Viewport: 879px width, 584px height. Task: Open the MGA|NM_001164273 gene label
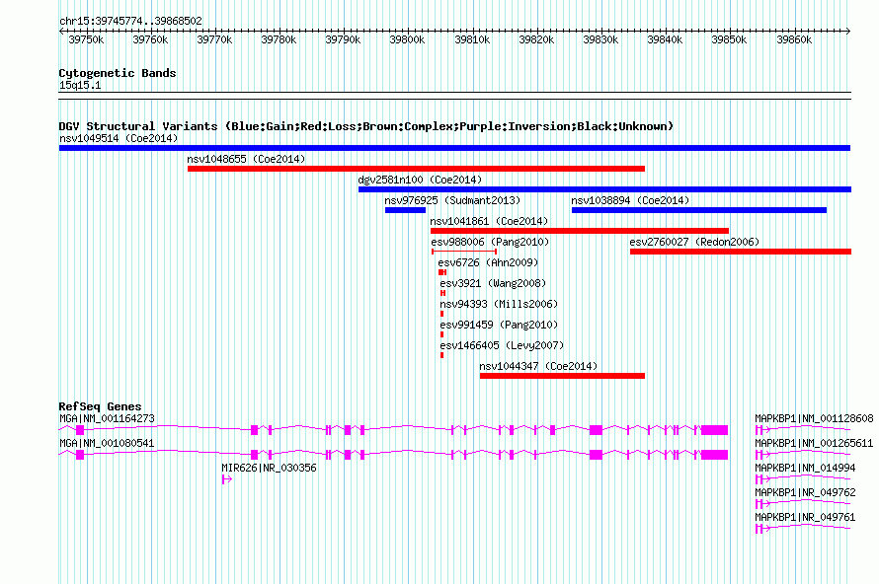107,418
